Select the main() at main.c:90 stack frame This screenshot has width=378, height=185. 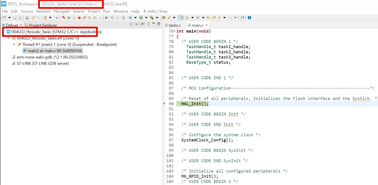[x=52, y=51]
